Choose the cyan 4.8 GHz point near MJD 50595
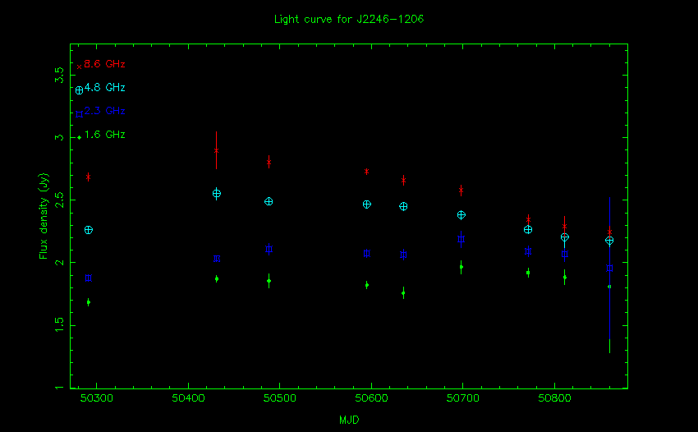This screenshot has height=432, width=698. click(367, 205)
